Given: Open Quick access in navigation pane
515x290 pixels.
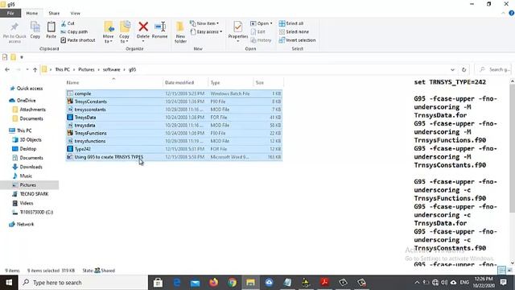Looking at the screenshot, I should 27,89.
